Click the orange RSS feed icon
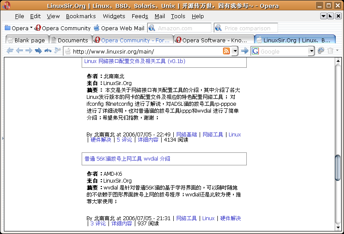The image size is (344, 234). [x=226, y=51]
